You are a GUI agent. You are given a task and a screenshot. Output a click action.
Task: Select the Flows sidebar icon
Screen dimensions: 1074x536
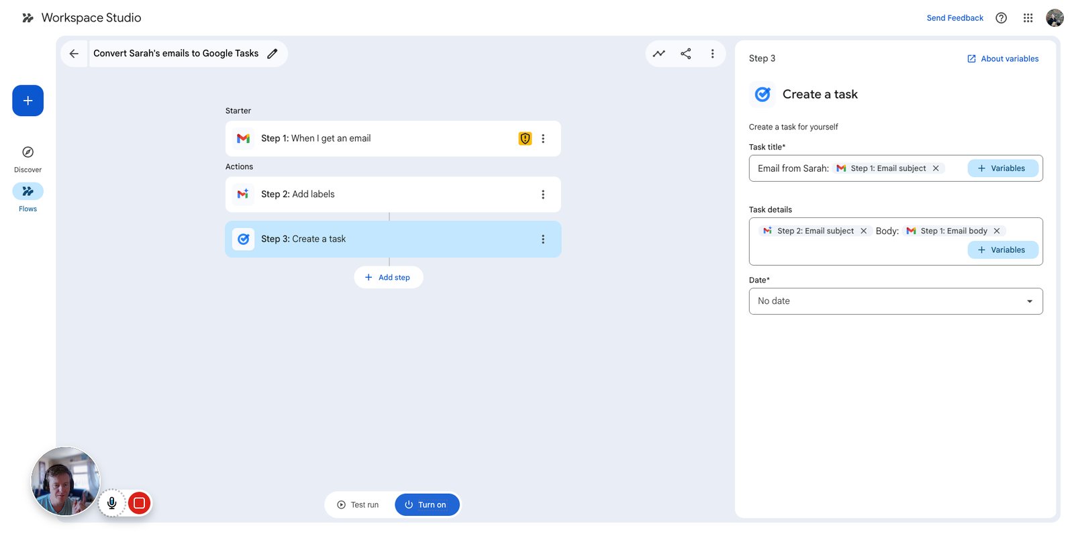pyautogui.click(x=28, y=191)
